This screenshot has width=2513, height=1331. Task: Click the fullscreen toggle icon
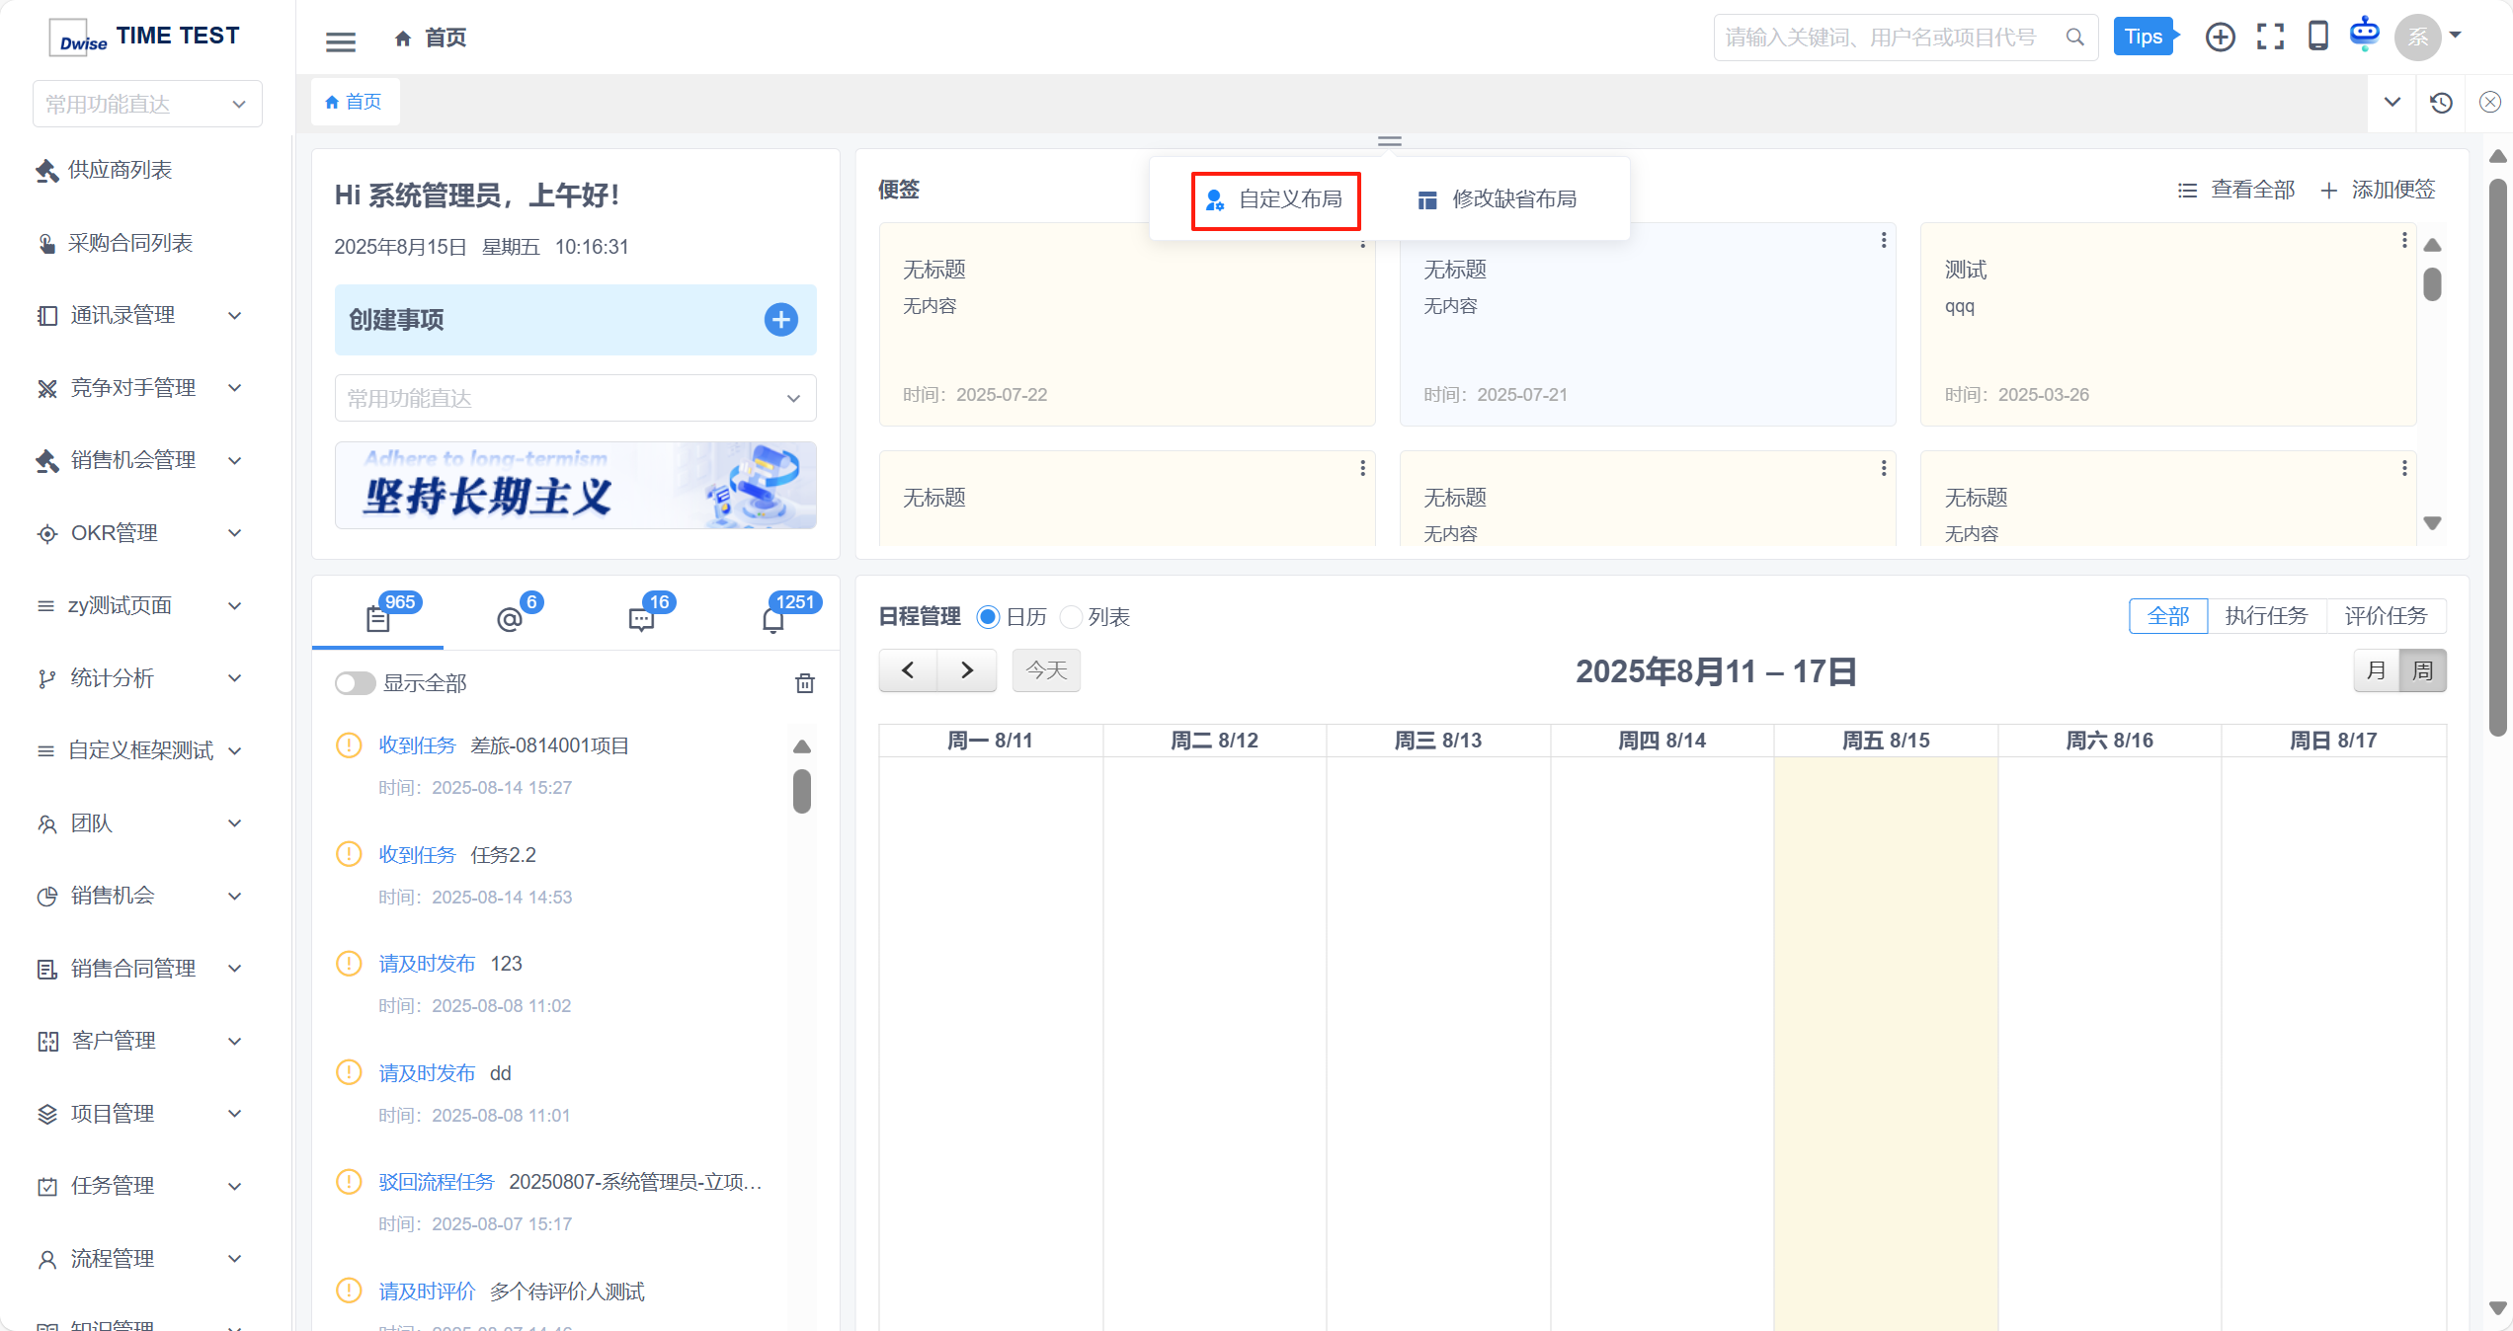tap(2270, 38)
